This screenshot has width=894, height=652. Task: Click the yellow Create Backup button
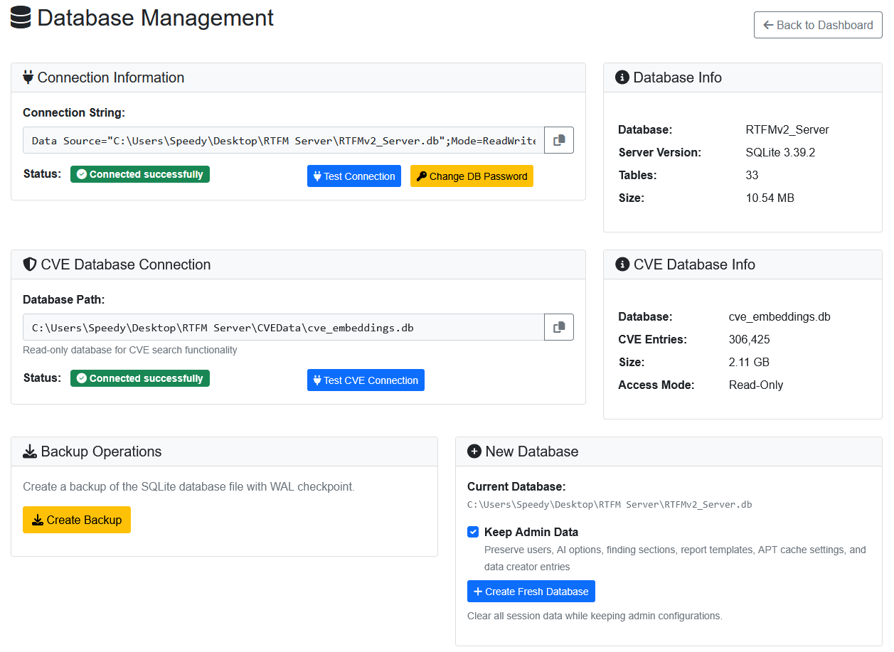click(77, 520)
